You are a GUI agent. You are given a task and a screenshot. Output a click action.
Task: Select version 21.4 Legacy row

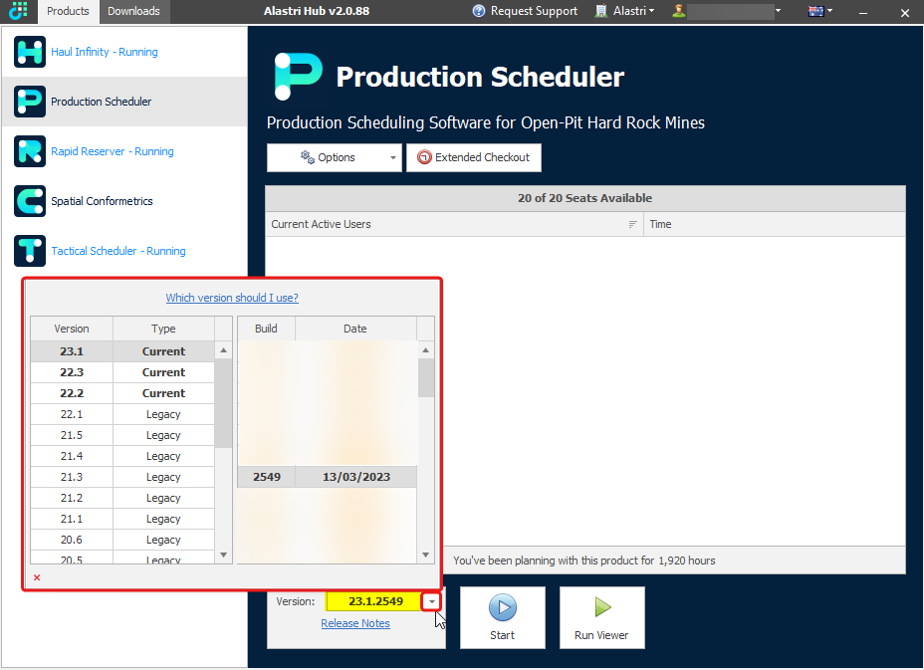(x=122, y=456)
